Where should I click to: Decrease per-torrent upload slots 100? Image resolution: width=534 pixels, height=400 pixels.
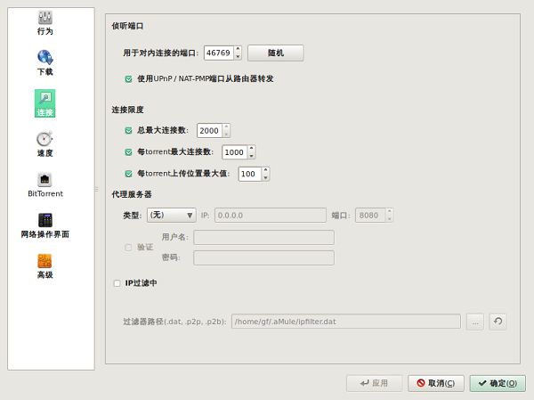[x=265, y=177]
